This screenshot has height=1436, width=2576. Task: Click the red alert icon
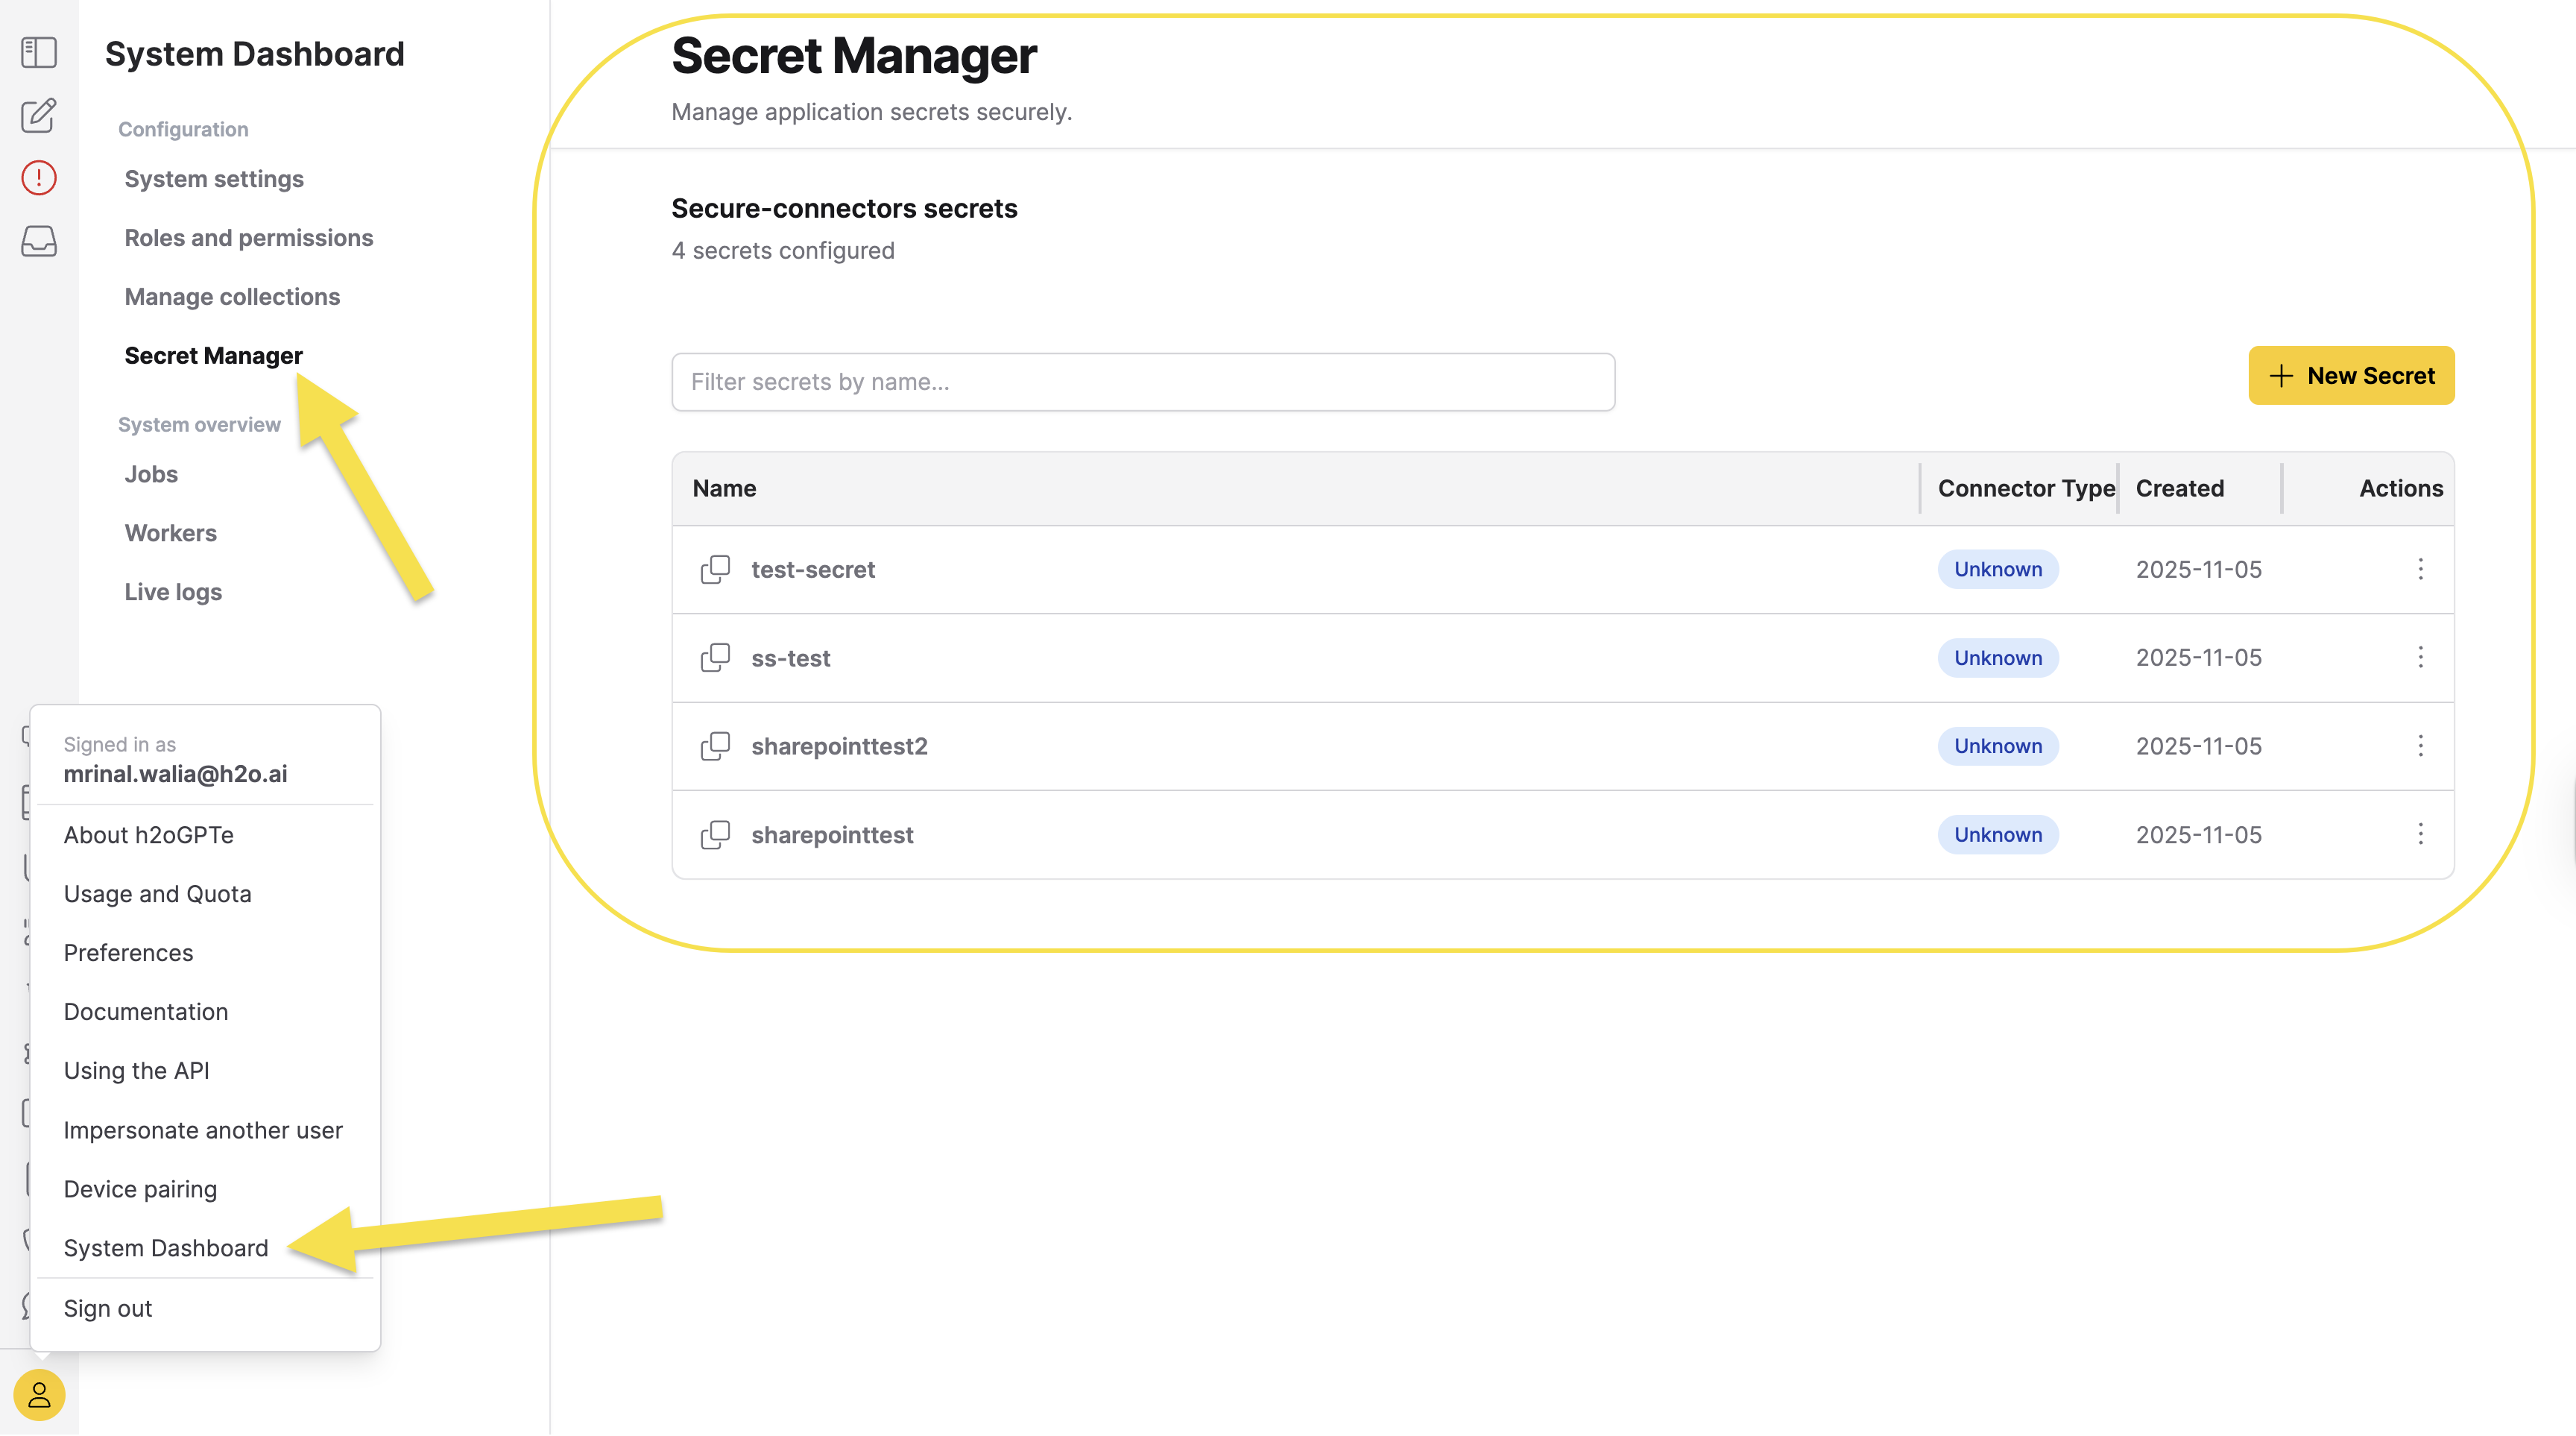point(38,177)
